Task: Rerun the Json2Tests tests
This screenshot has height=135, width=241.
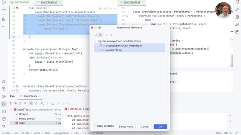Action: coord(10,103)
